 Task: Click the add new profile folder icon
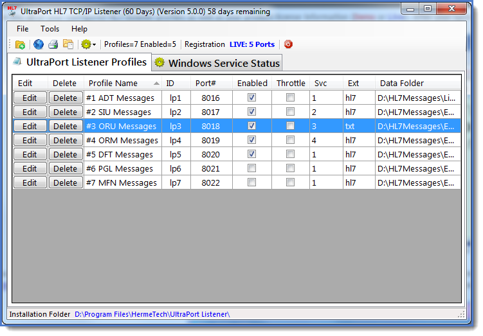(x=21, y=44)
